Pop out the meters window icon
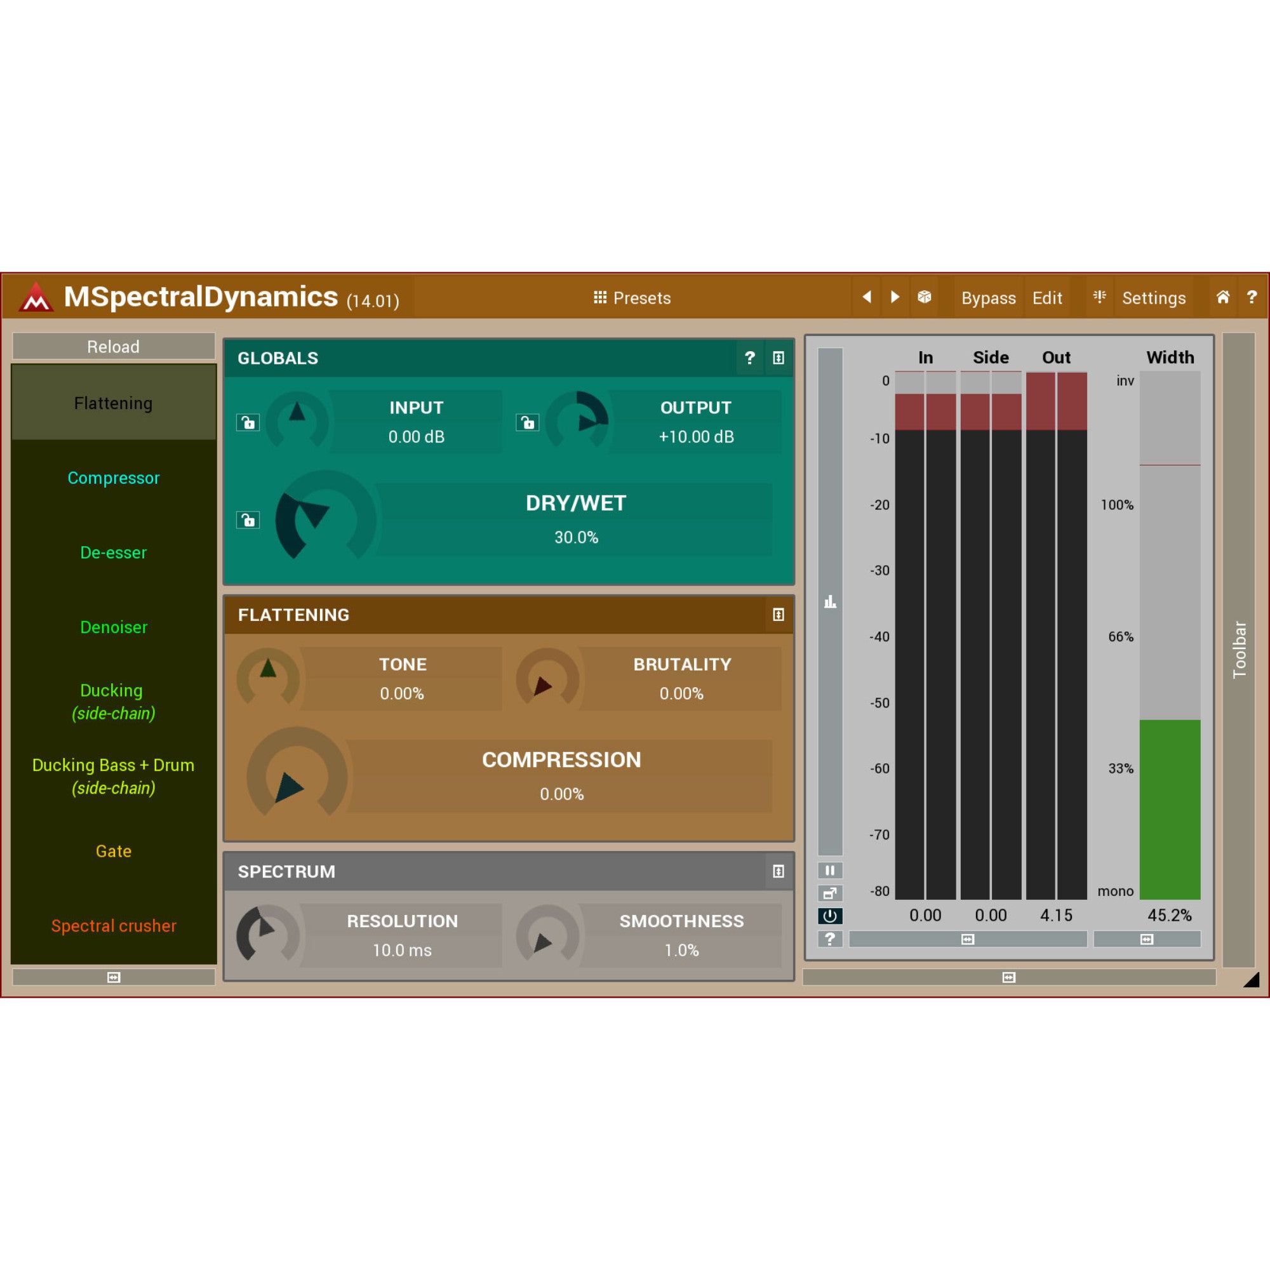Screen dimensions: 1270x1270 [x=830, y=893]
